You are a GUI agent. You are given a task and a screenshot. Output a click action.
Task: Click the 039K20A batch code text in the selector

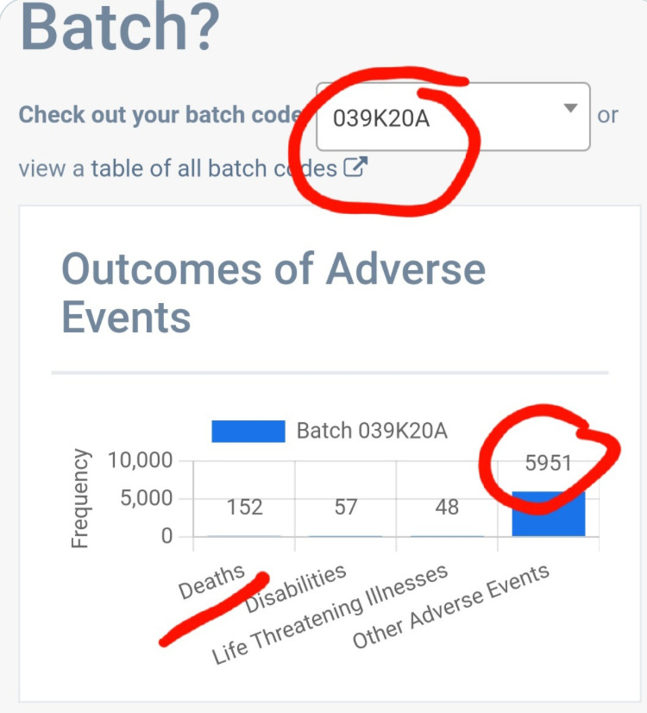click(x=381, y=117)
